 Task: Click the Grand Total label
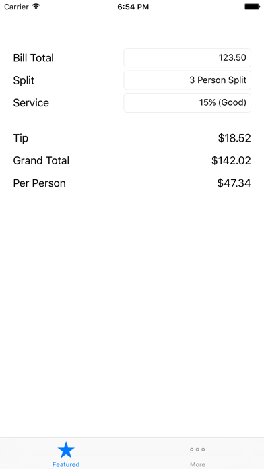click(41, 160)
